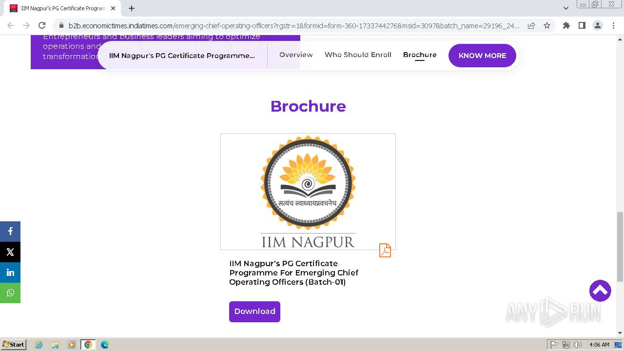Share page on Facebook sidebar icon
Viewport: 624px width, 351px height.
pyautogui.click(x=10, y=232)
